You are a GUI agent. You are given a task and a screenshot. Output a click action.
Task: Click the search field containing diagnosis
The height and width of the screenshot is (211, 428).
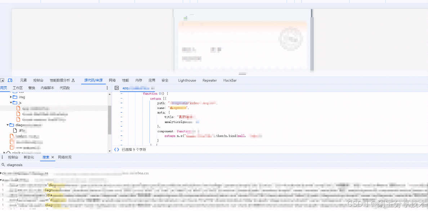[214, 165]
